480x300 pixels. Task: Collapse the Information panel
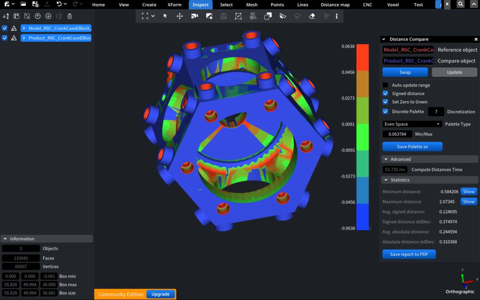tap(5, 239)
